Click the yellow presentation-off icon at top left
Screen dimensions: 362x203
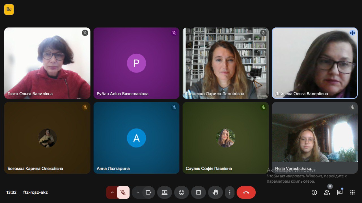click(x=9, y=10)
